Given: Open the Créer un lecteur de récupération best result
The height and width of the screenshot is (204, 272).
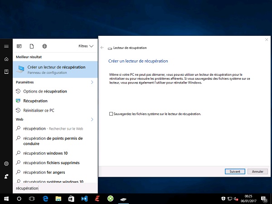Looking at the screenshot, I should tap(55, 69).
